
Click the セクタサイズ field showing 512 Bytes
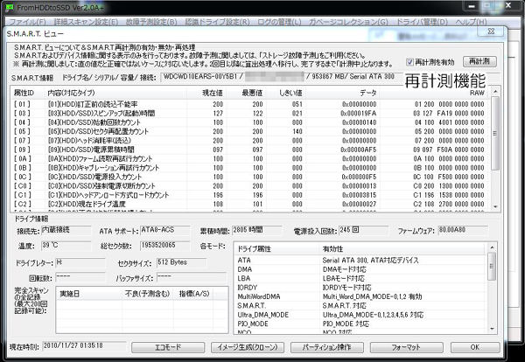[x=182, y=262]
